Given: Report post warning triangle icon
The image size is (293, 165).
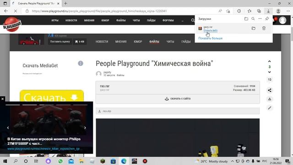Looking at the screenshot, I should click(270, 99).
